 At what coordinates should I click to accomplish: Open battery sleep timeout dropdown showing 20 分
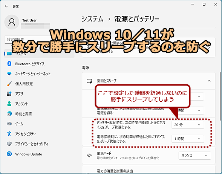pyautogui.click(x=188, y=125)
